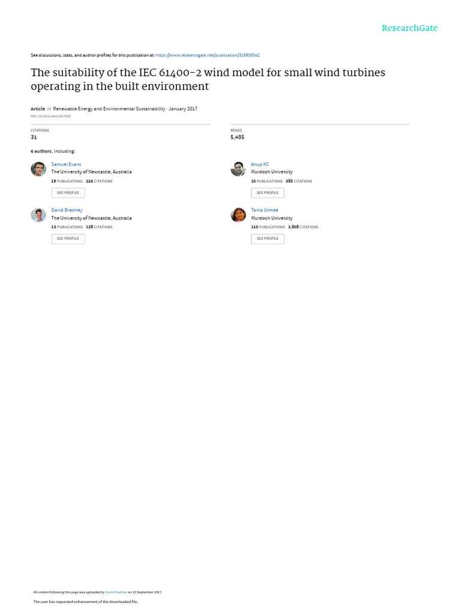Click the ResearchGate logo
Screen dimensions: 461x615
[x=409, y=28]
